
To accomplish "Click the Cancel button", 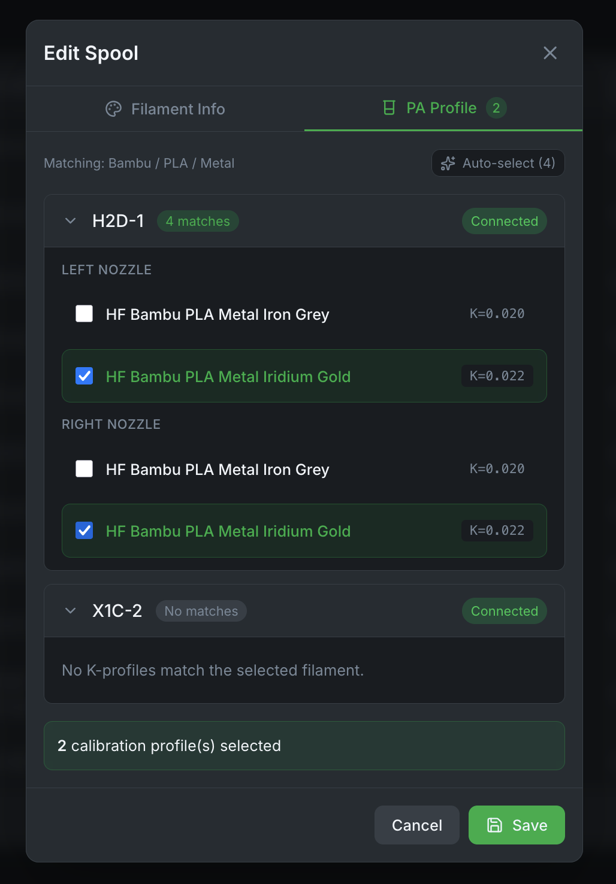I will click(x=416, y=825).
